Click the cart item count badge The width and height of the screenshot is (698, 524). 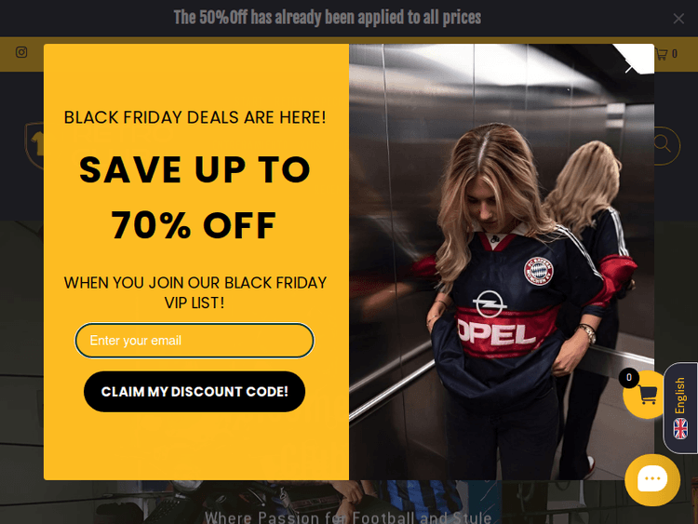(628, 378)
